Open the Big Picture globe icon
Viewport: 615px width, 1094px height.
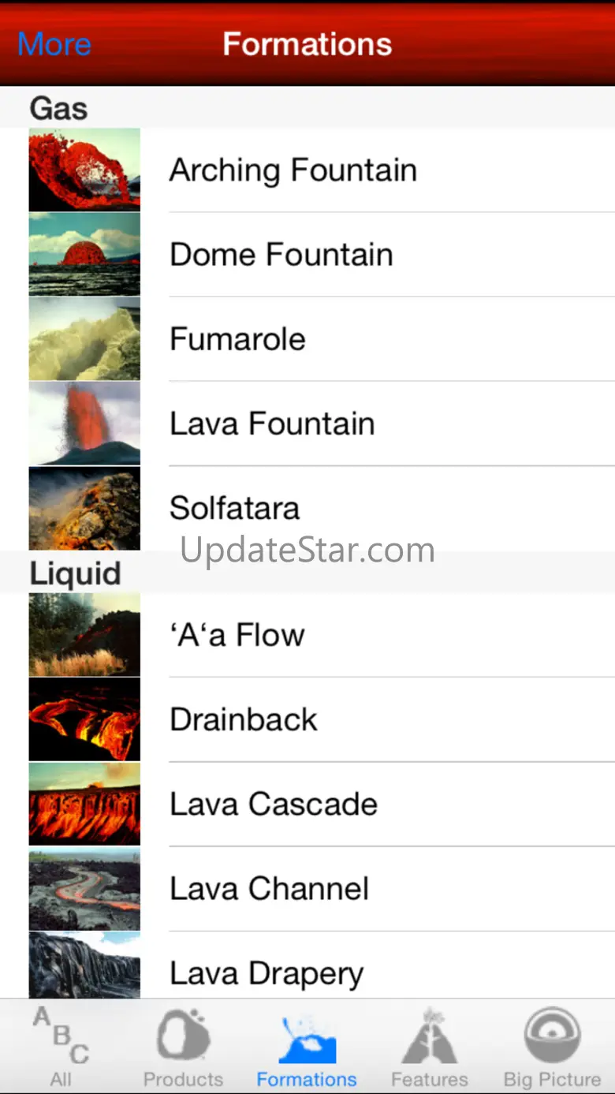553,1035
